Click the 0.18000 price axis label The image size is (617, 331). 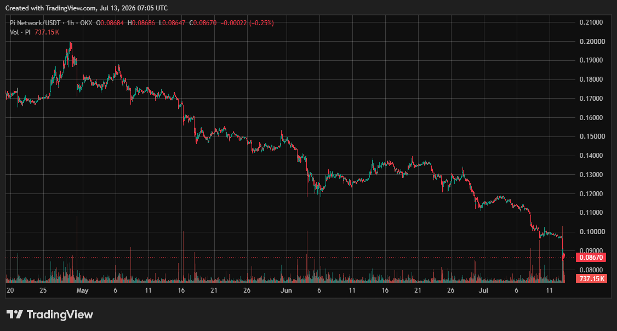(591, 79)
